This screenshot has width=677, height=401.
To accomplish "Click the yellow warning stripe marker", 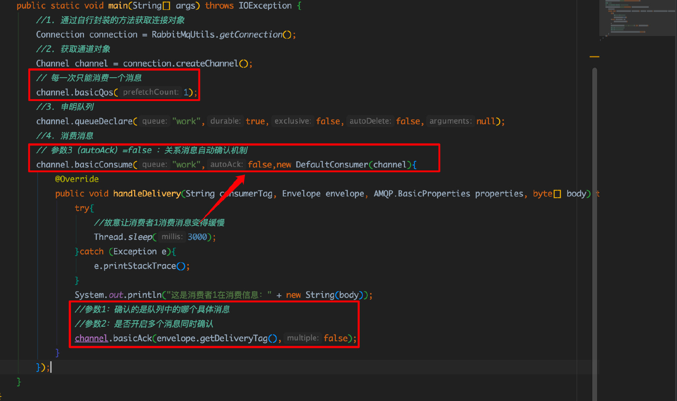I will pos(595,57).
